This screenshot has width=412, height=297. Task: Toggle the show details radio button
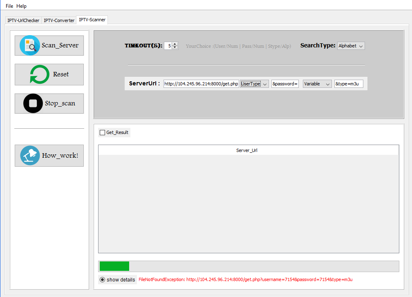coord(102,280)
